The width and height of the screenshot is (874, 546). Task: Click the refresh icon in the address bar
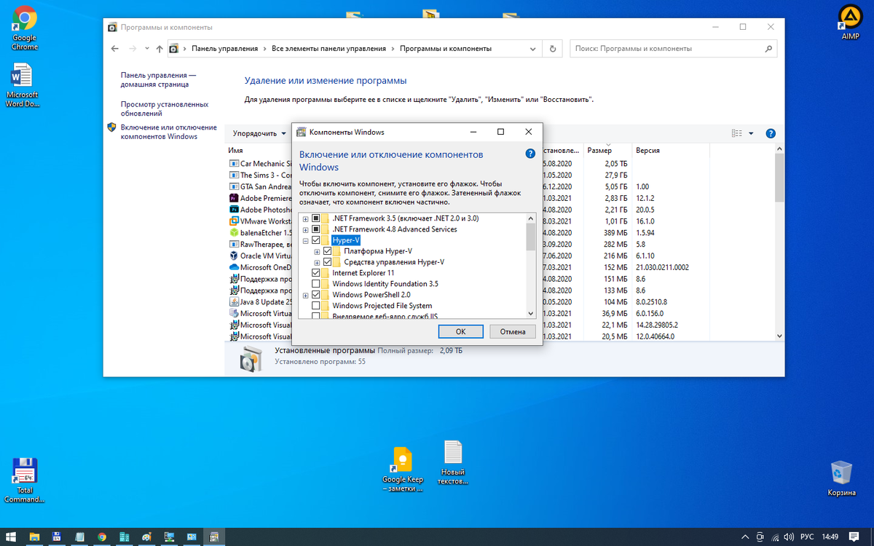[x=552, y=48]
